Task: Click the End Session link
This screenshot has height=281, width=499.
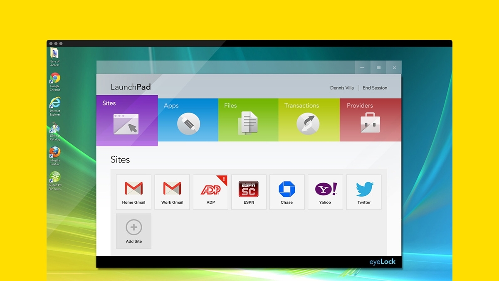Action: (x=375, y=88)
